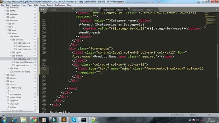Collapse the admin folder

tap(9, 37)
